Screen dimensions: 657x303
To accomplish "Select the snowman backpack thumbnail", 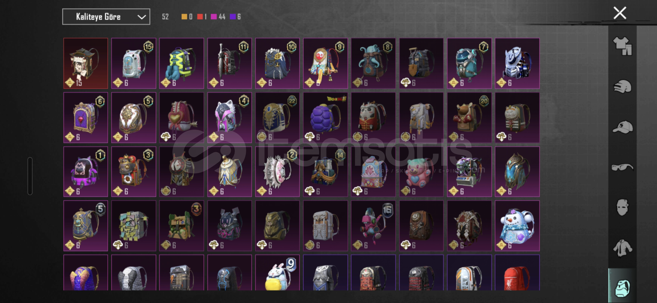I will (517, 226).
